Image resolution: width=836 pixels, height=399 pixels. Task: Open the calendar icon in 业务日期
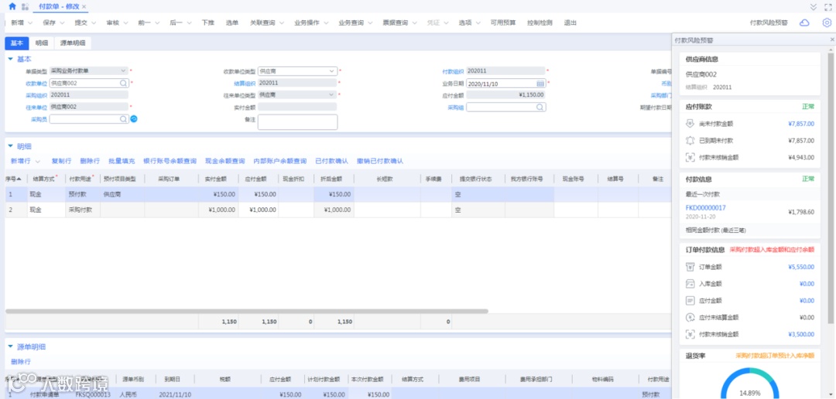[540, 84]
